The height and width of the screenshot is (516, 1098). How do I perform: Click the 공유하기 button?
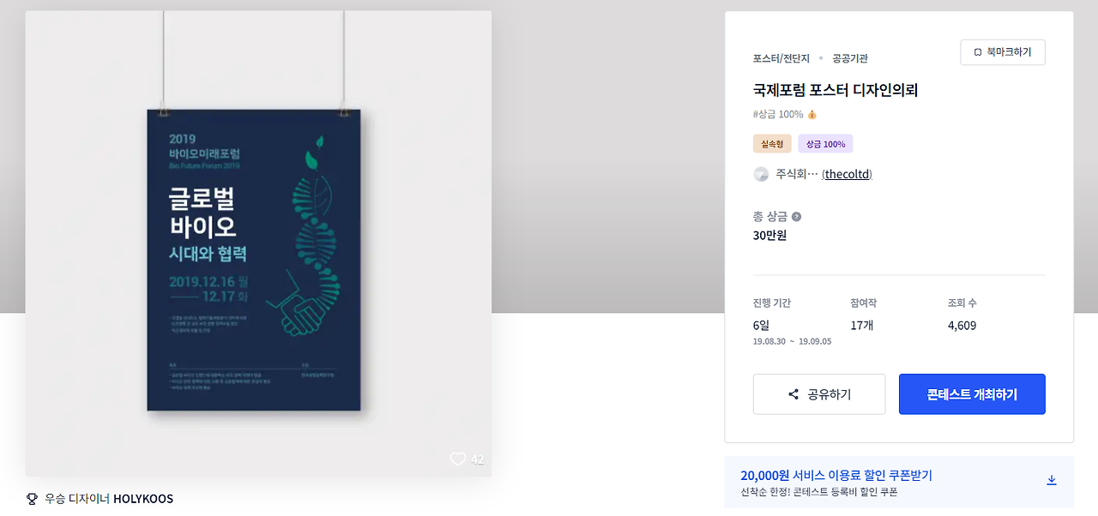coord(819,394)
